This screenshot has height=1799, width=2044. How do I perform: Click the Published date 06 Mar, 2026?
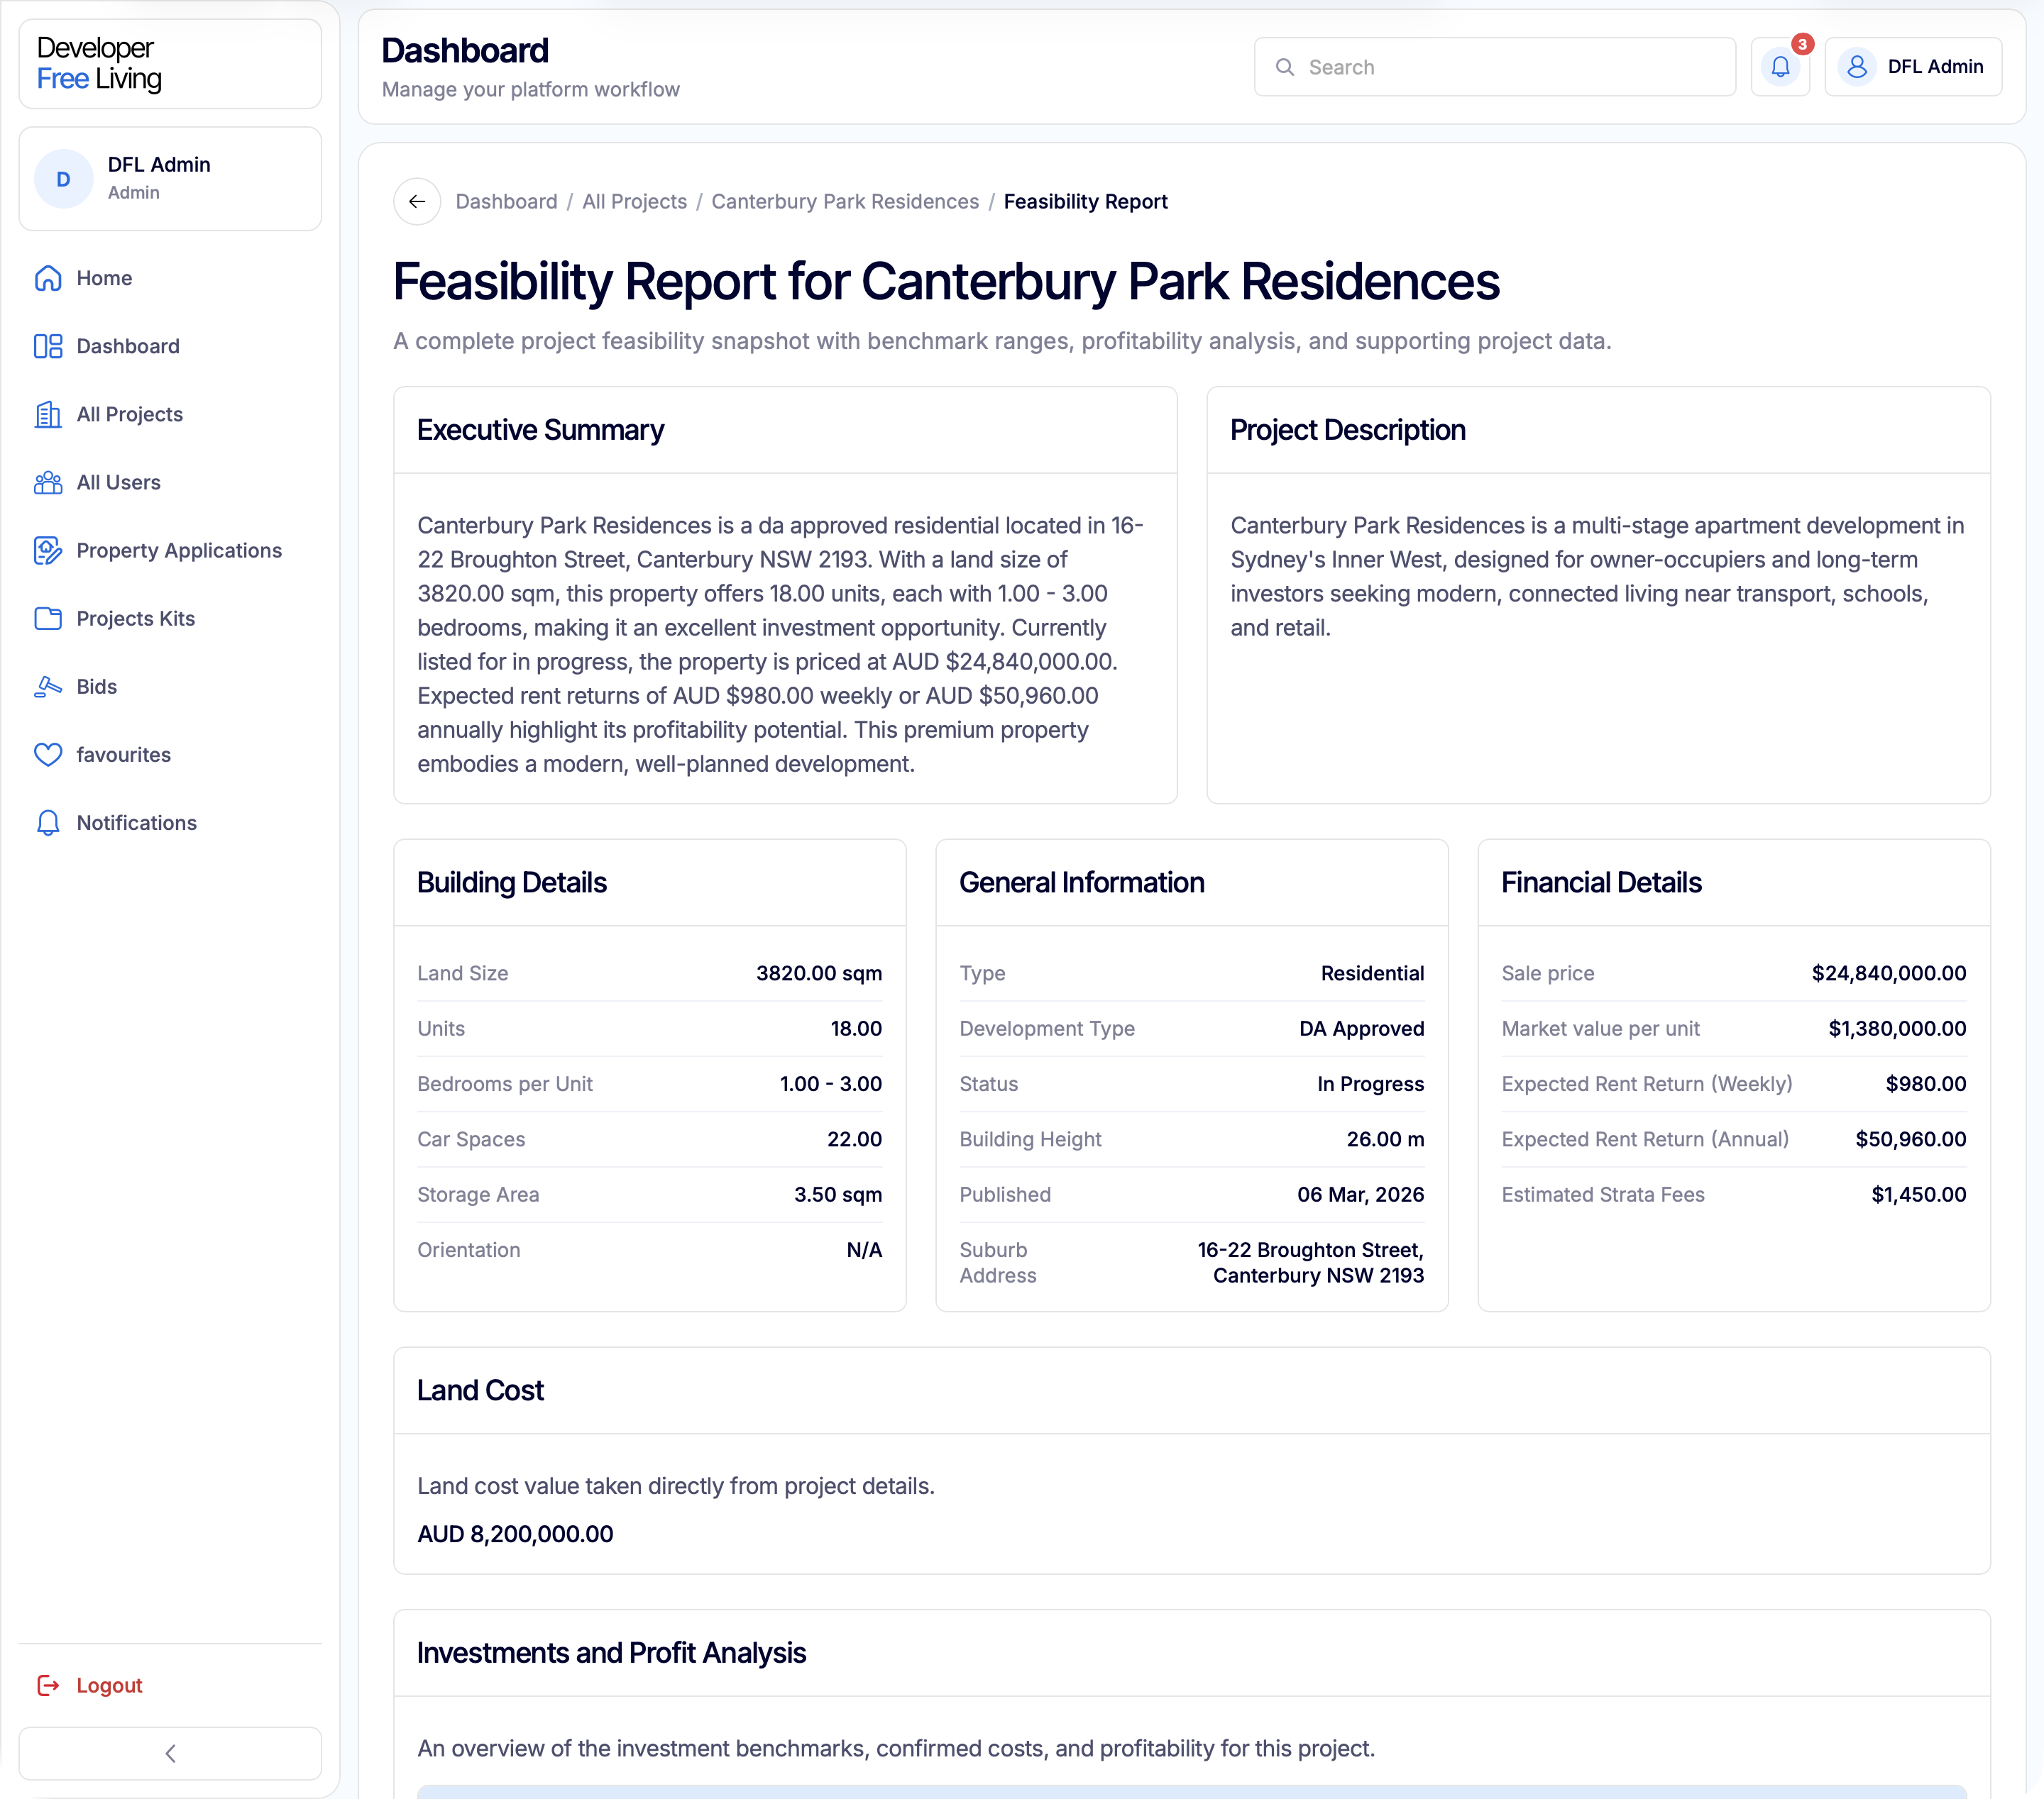coord(1360,1195)
